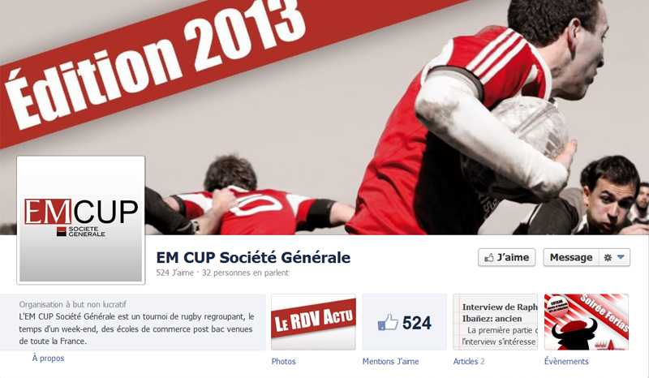This screenshot has height=378, width=649.
Task: Open the Le RDV Actu photos thumbnail
Action: click(313, 322)
